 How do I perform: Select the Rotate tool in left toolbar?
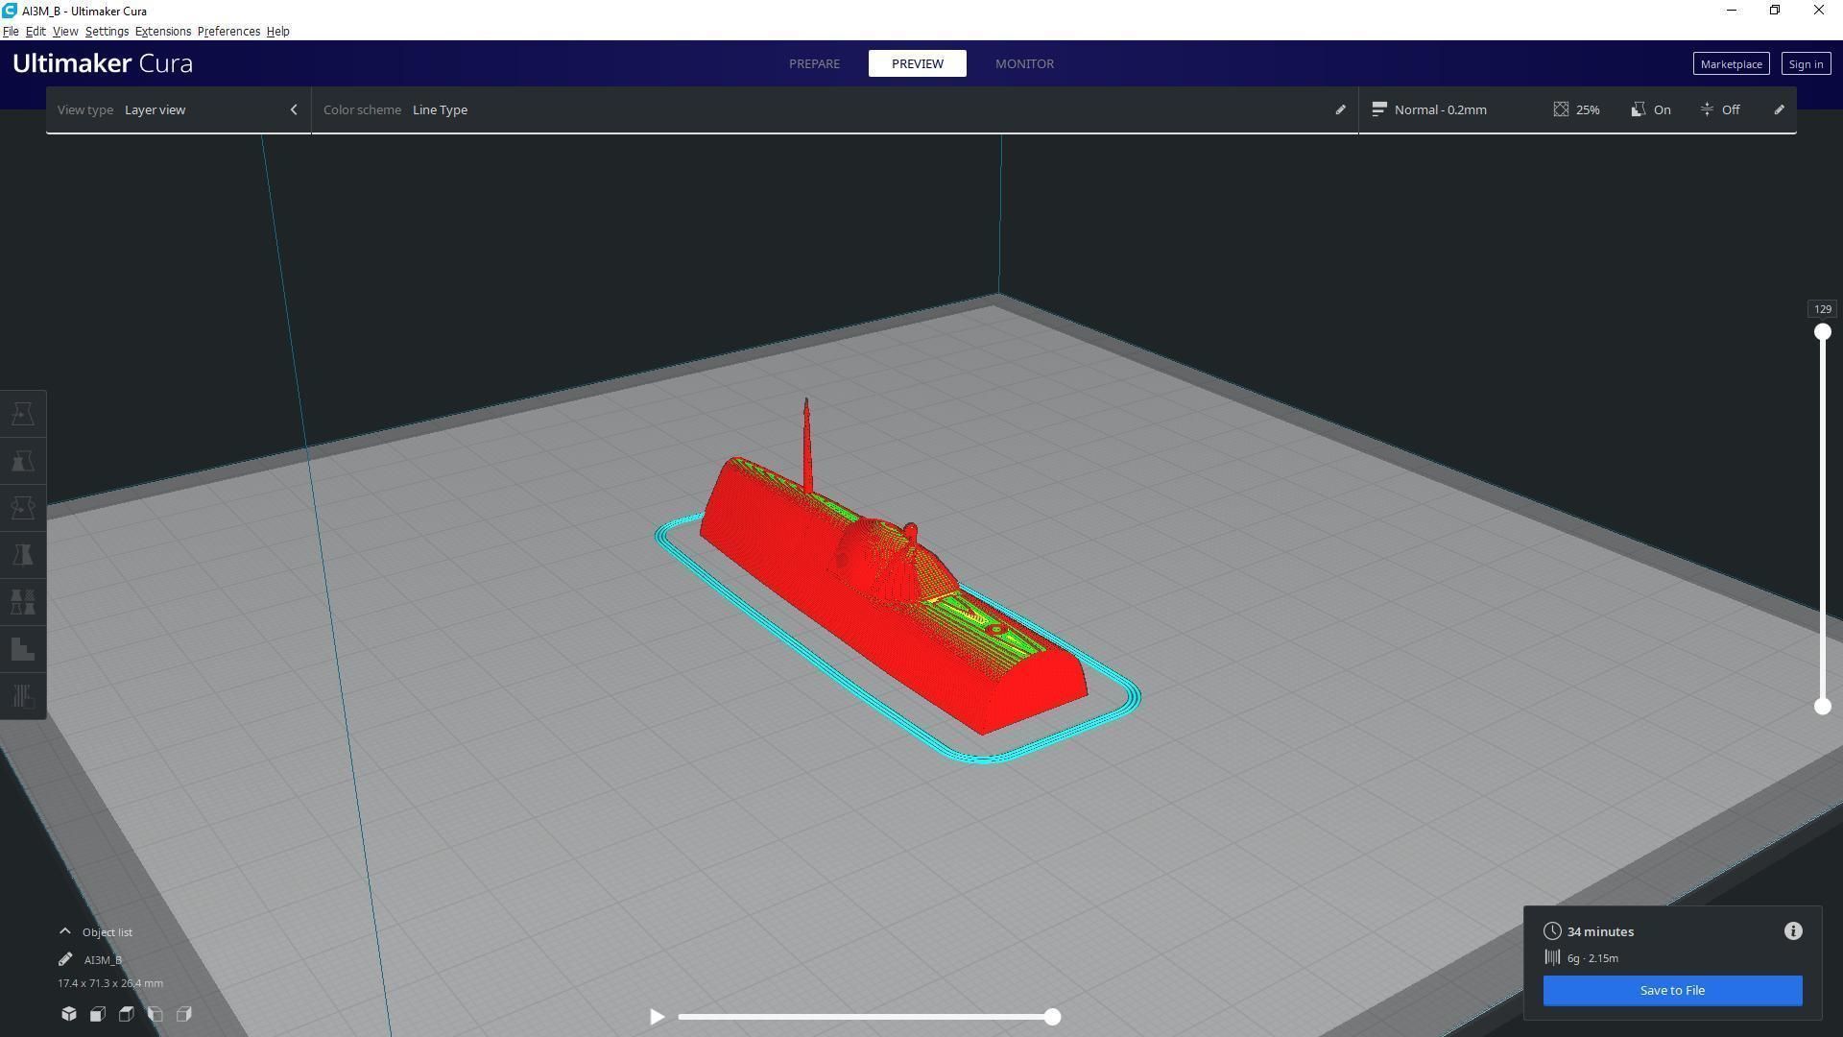[x=23, y=508]
